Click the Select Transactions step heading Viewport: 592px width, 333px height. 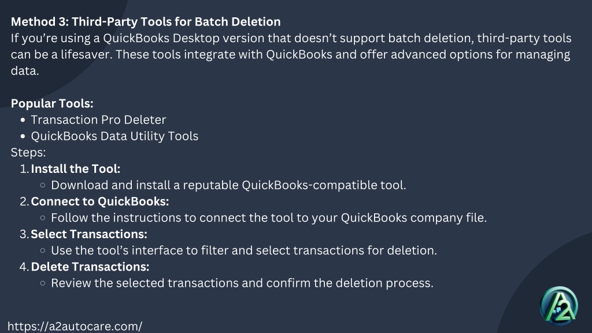(x=89, y=234)
